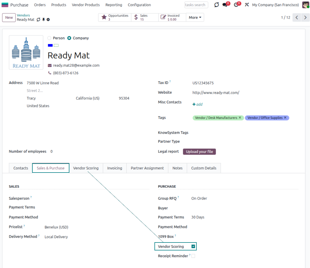Click the debug tools wrench icon
Image resolution: width=310 pixels, height=268 pixels.
(x=247, y=5)
